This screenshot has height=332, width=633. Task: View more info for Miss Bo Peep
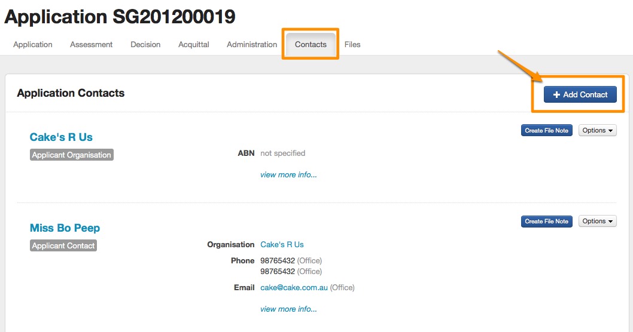288,309
